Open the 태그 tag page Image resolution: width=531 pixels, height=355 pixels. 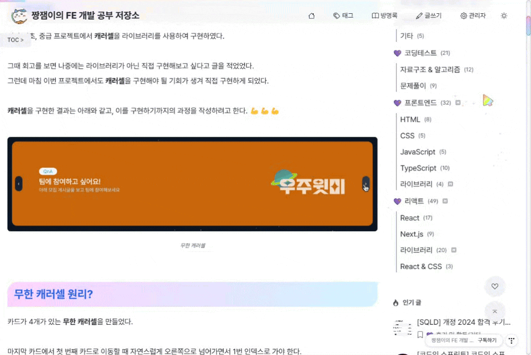coord(343,15)
